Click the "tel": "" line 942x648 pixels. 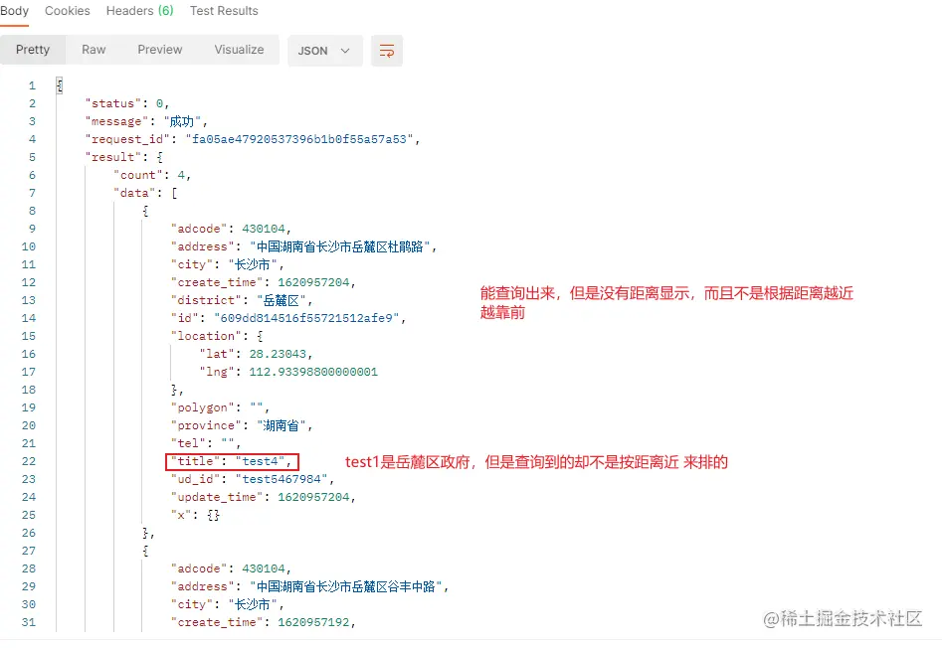coord(206,443)
